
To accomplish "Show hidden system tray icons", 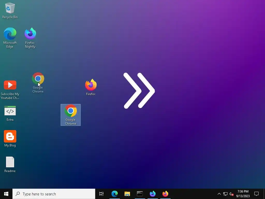I will [x=219, y=194].
